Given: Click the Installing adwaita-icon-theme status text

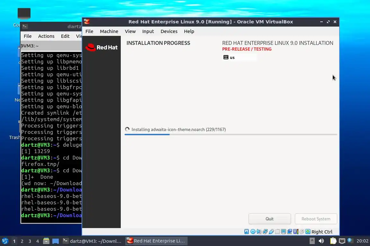Looking at the screenshot, I should point(179,129).
